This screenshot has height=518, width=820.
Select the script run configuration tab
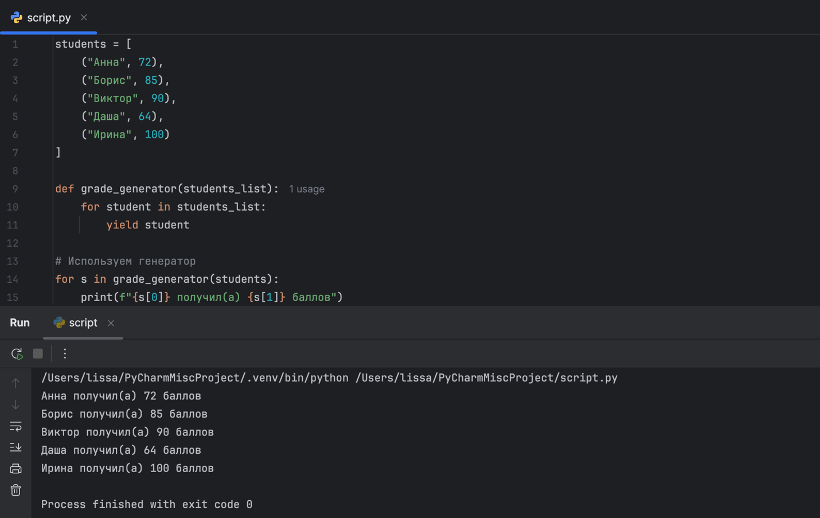tap(83, 323)
